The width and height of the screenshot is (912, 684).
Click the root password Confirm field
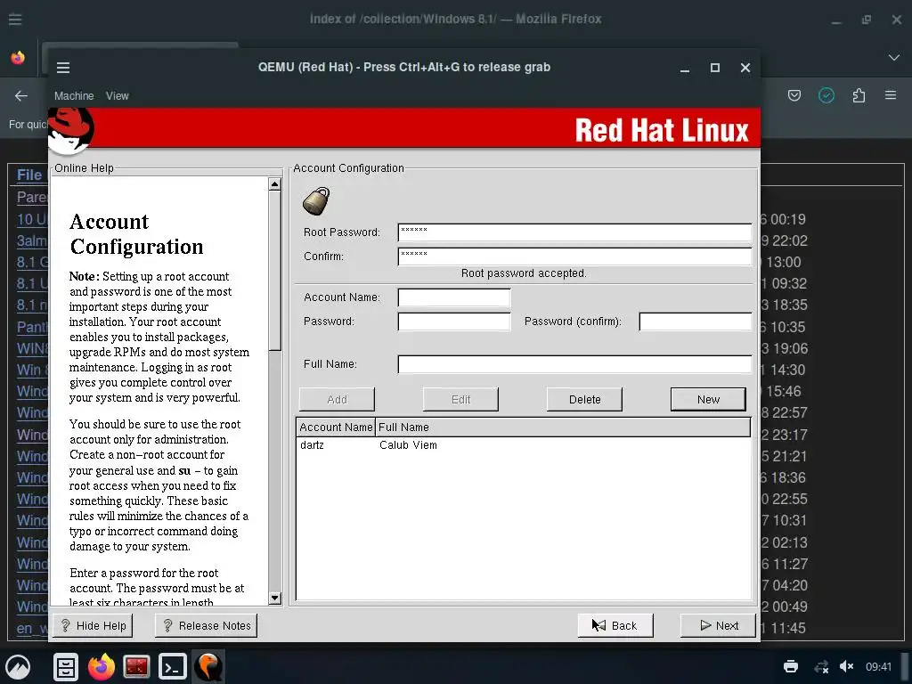(574, 256)
